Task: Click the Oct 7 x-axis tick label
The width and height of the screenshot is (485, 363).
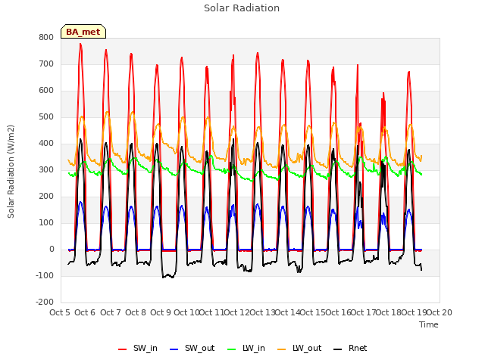Action: 110,312
